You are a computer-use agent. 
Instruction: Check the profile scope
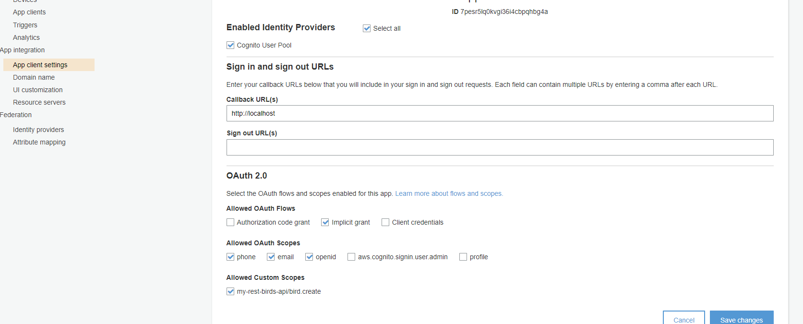click(463, 257)
